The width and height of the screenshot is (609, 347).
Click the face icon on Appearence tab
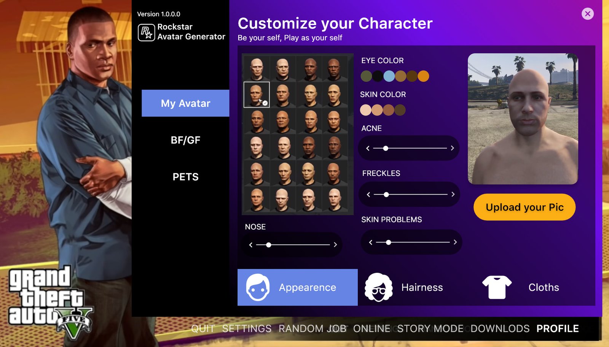(x=258, y=287)
